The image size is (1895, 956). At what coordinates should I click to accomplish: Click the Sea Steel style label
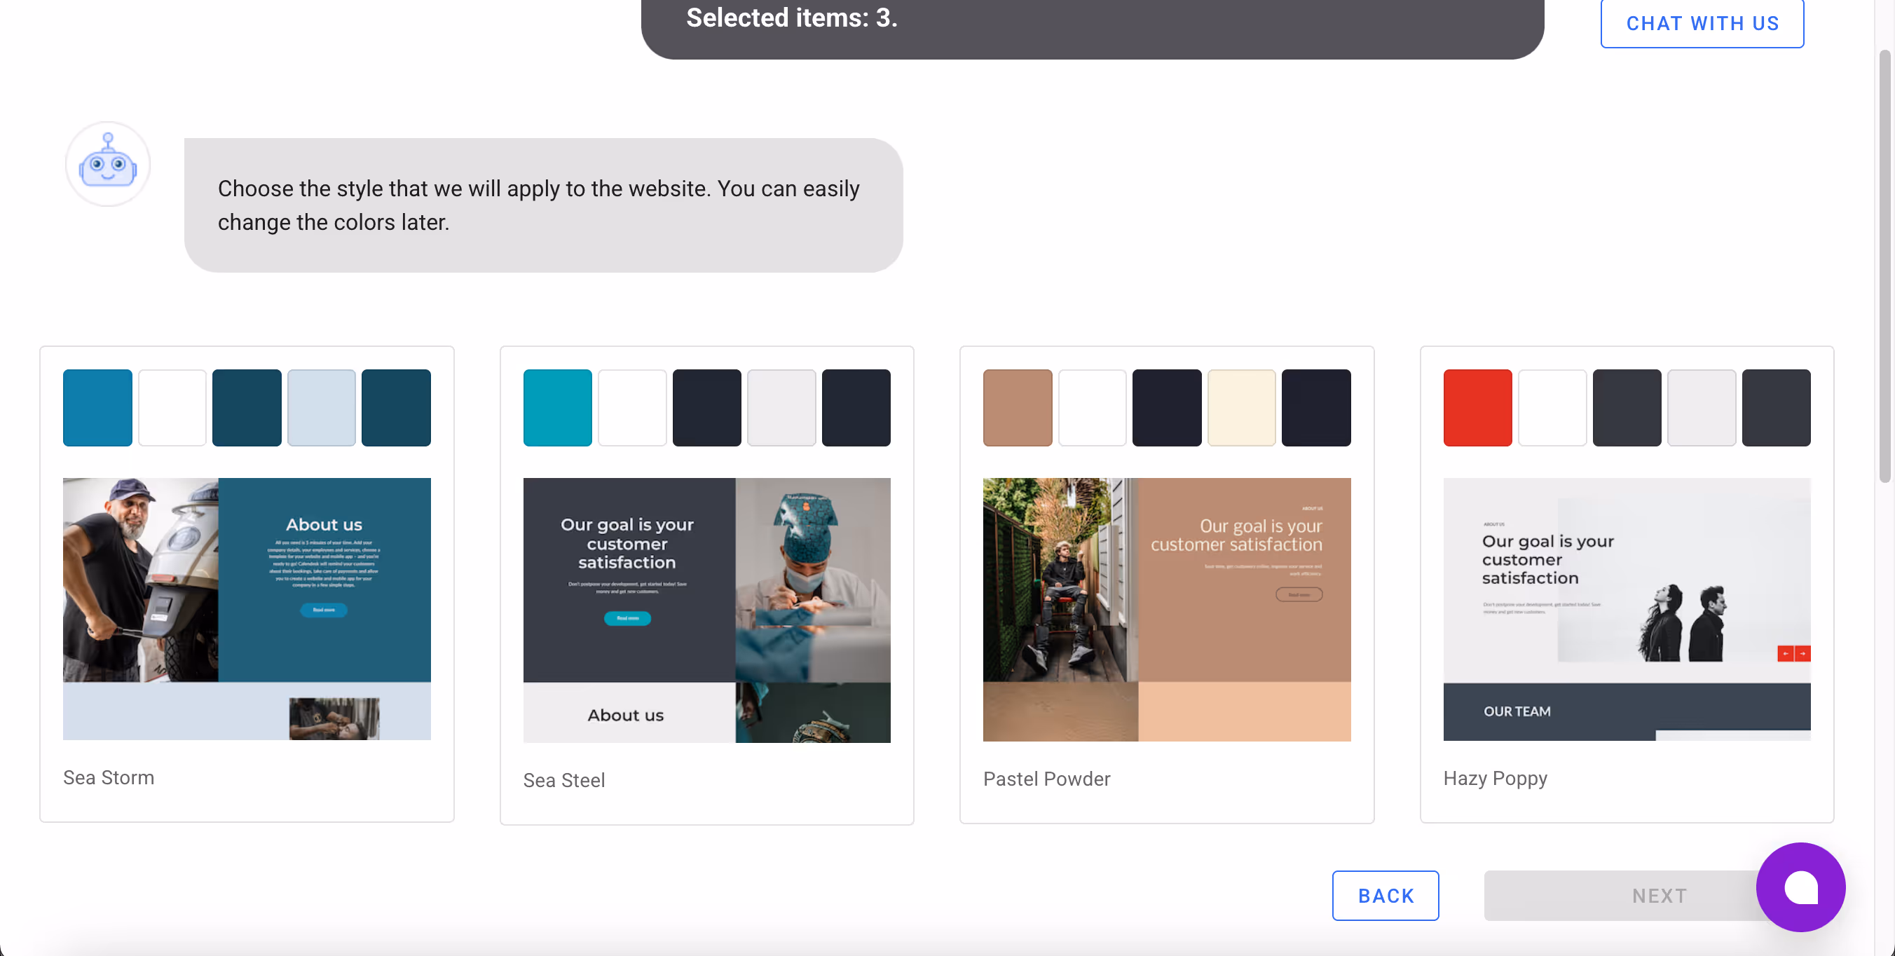pyautogui.click(x=563, y=780)
